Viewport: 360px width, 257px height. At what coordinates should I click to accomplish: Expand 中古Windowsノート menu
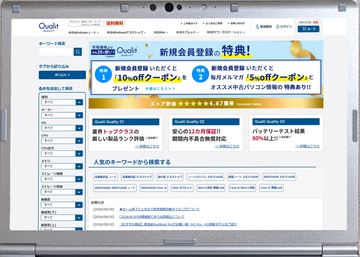coord(83,32)
